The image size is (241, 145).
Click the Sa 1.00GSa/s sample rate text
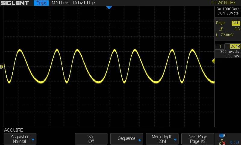tap(228, 9)
